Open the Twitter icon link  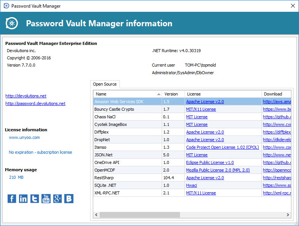(x=35, y=199)
